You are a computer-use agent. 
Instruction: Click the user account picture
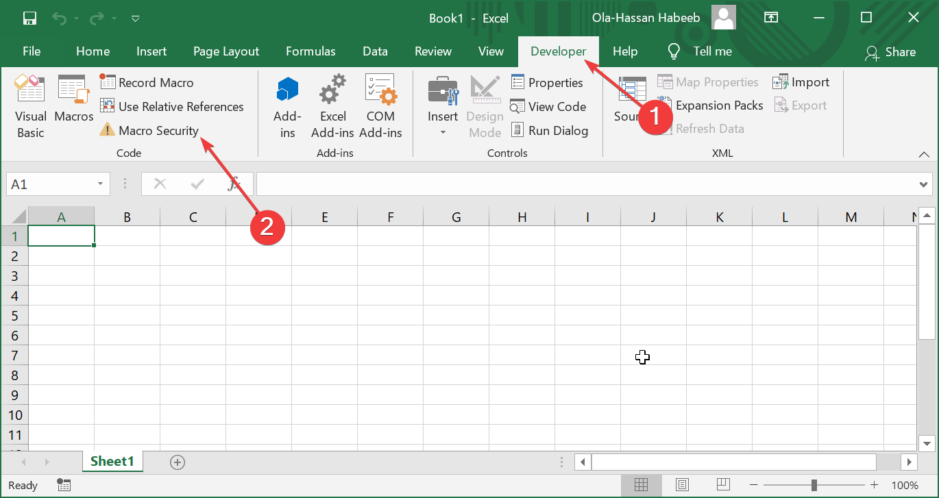724,18
